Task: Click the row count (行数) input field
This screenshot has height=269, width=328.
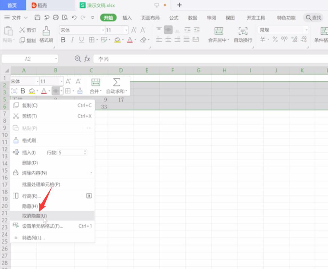Action: [x=72, y=153]
